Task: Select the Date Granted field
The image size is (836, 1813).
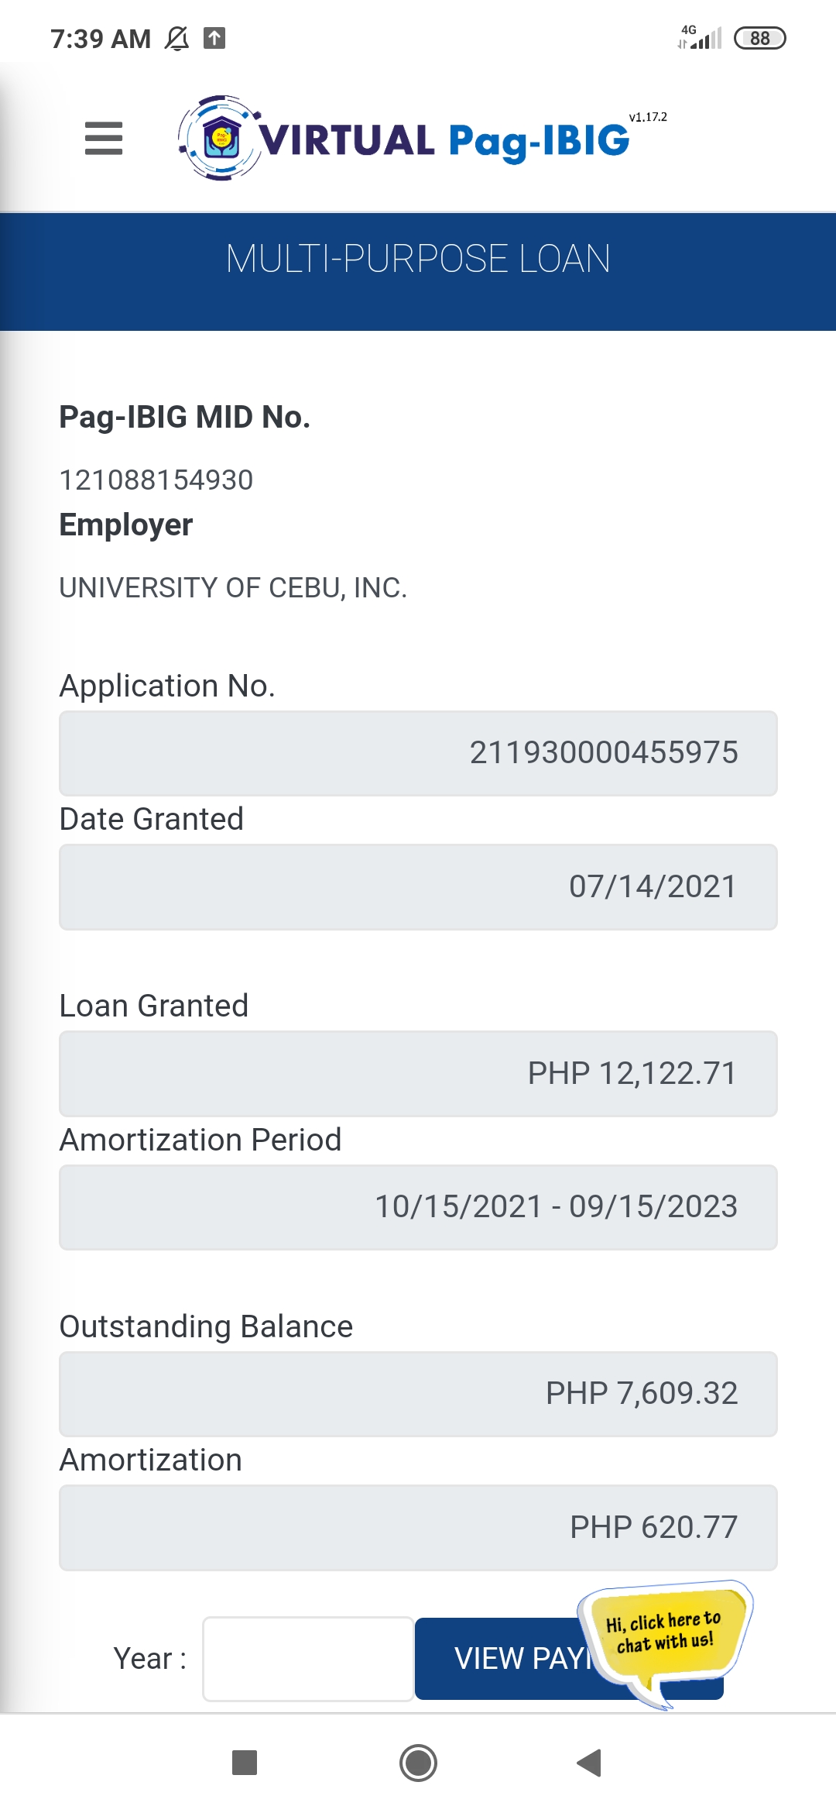Action: 418,887
